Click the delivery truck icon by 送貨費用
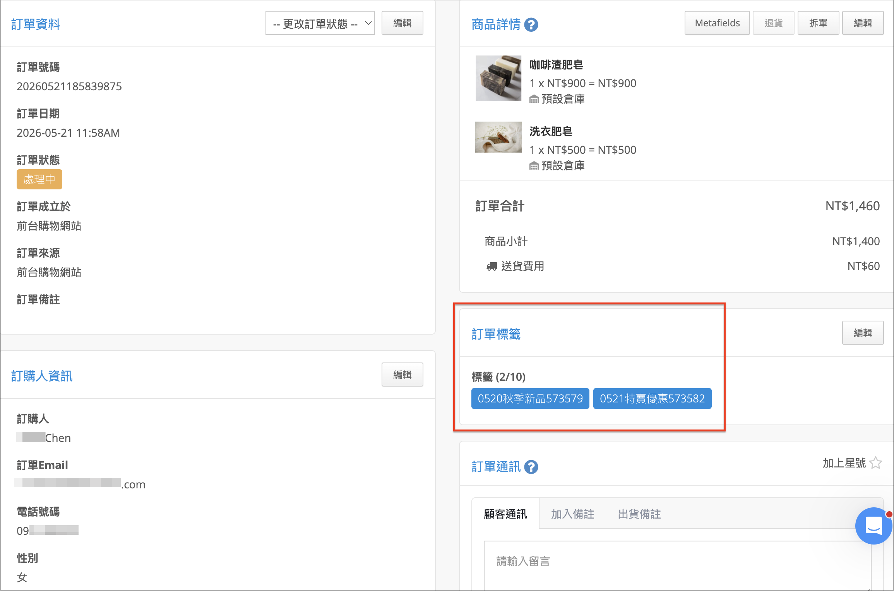 (x=492, y=266)
